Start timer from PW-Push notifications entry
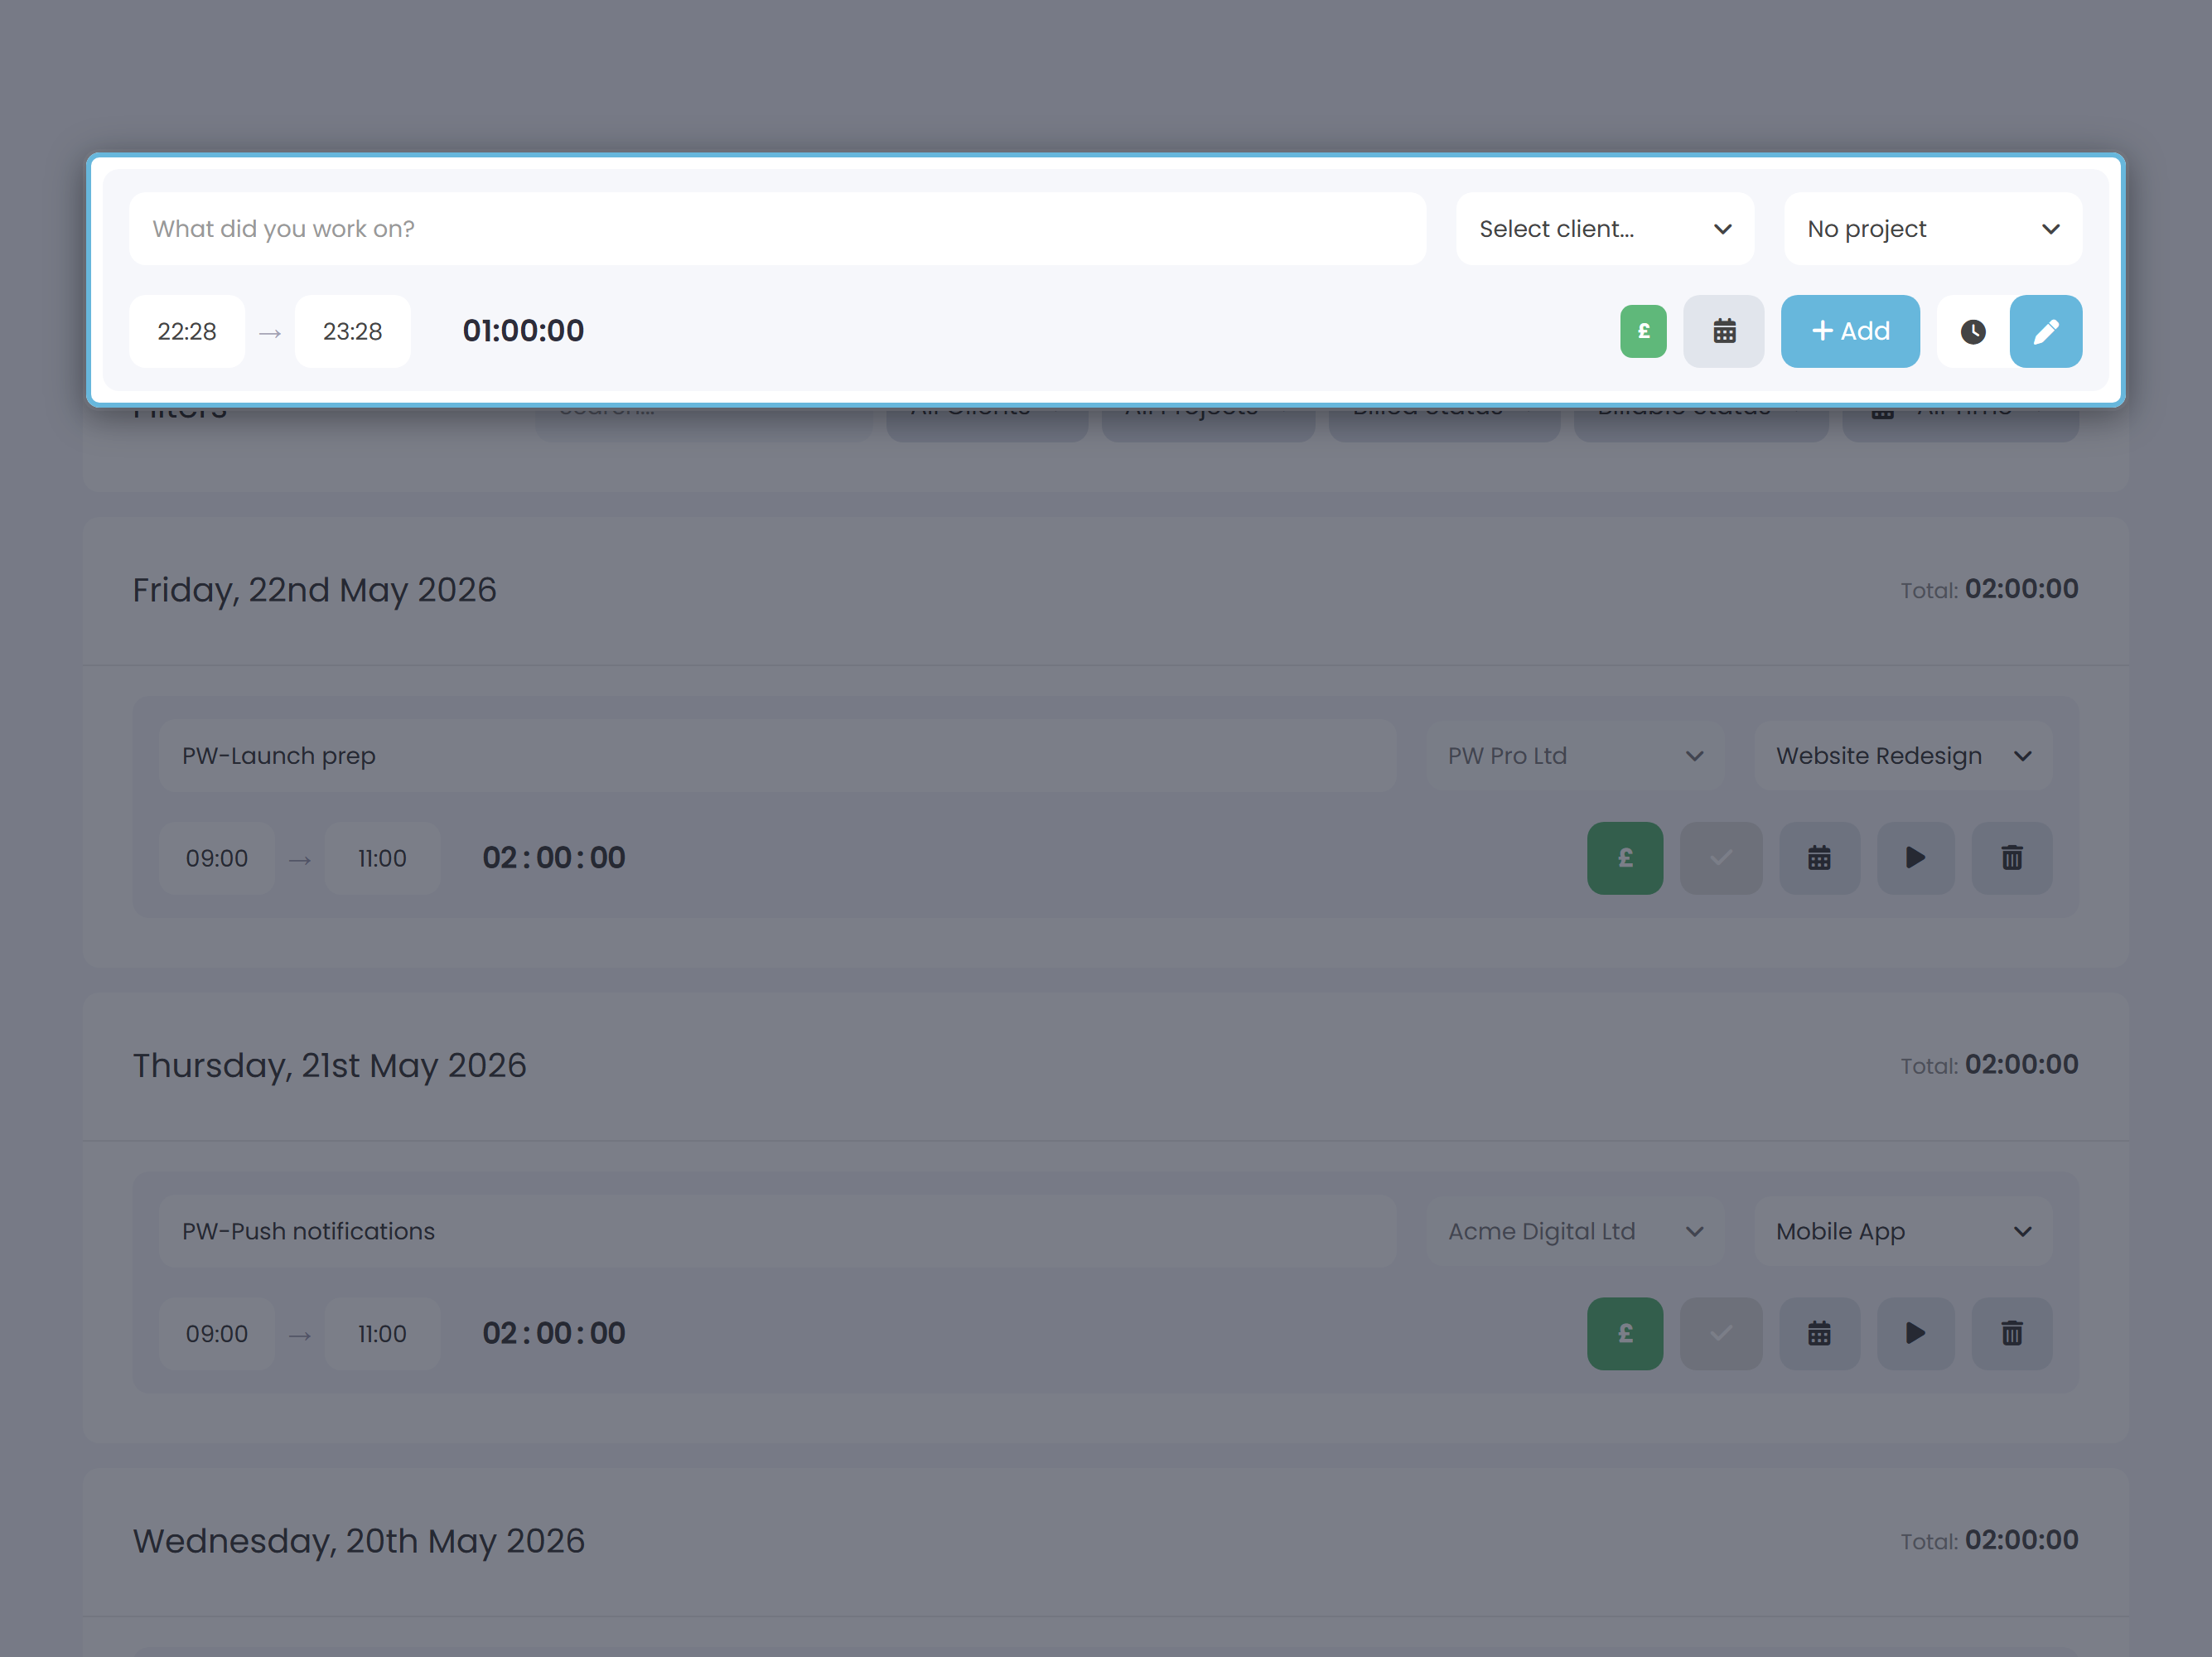This screenshot has width=2212, height=1657. (1915, 1334)
